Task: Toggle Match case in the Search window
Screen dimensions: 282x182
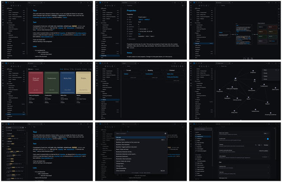Action: pyautogui.click(x=21, y=128)
